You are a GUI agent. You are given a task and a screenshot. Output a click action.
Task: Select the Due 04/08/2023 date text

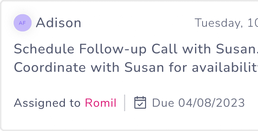tap(198, 103)
